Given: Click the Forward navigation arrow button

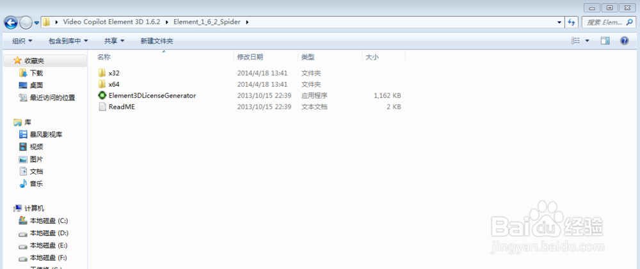Looking at the screenshot, I should (26, 22).
